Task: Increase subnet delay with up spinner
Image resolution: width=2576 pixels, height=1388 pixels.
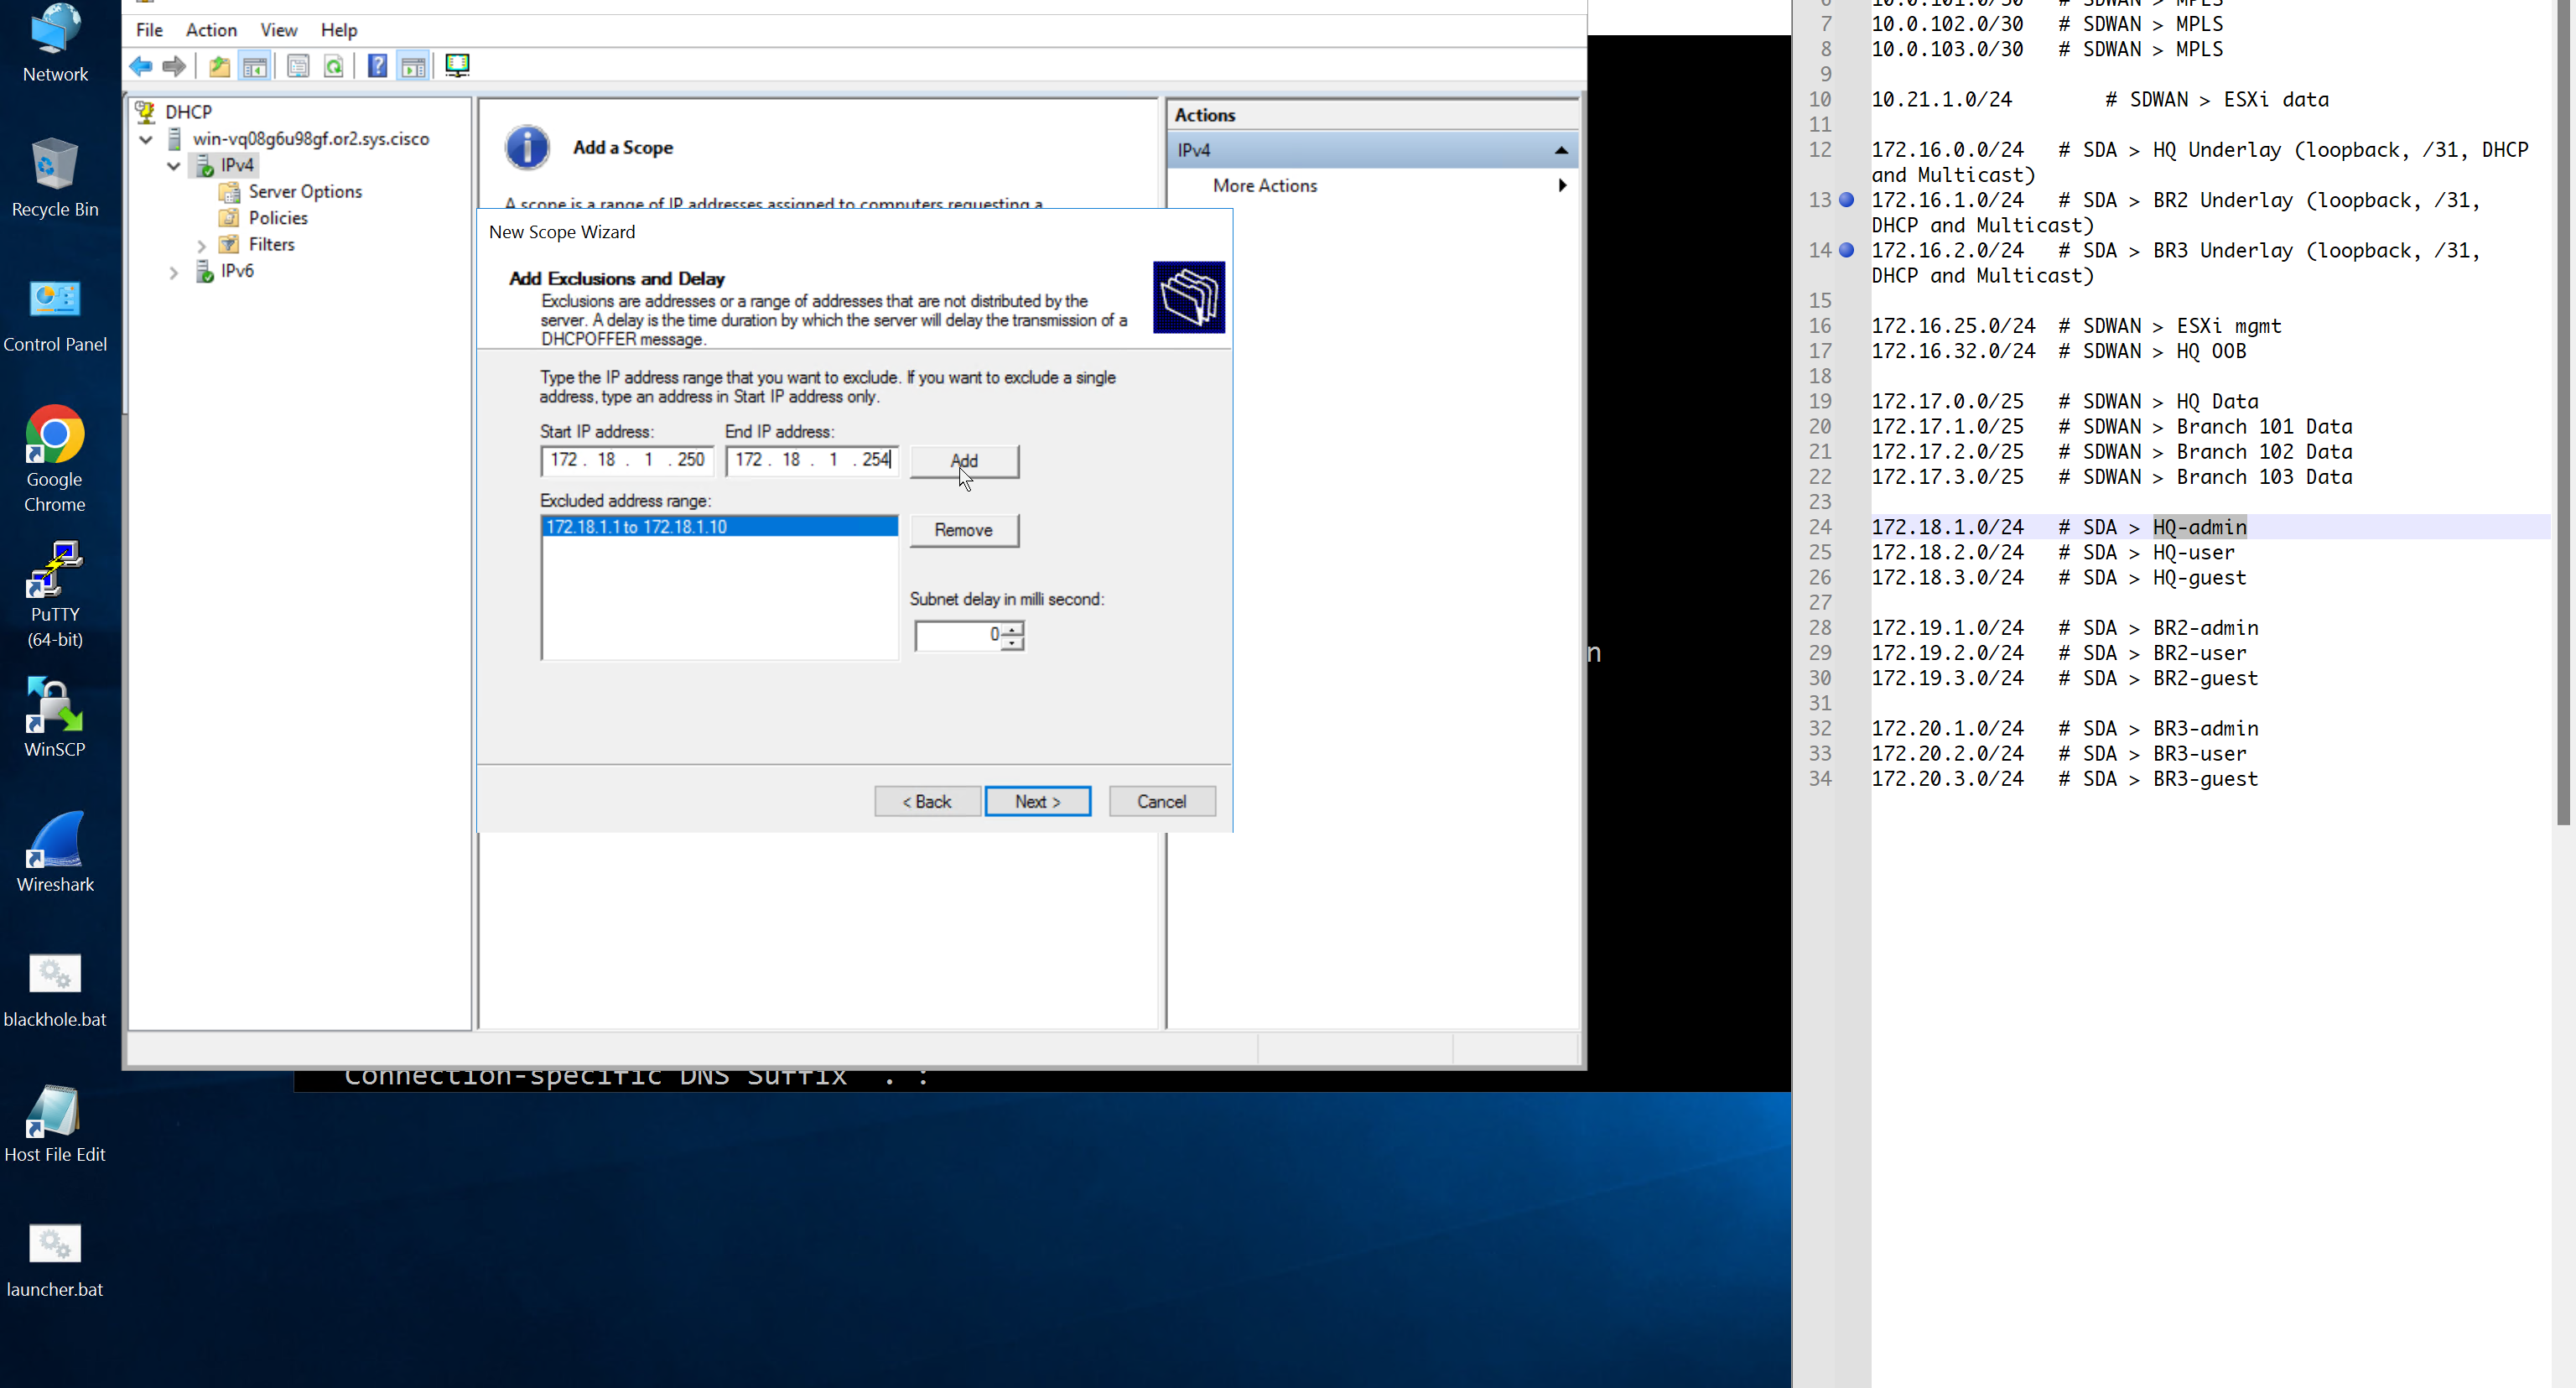Action: tap(1012, 628)
